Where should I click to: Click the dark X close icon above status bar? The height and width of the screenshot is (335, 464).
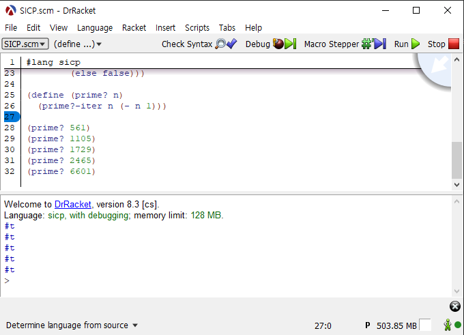tap(455, 306)
